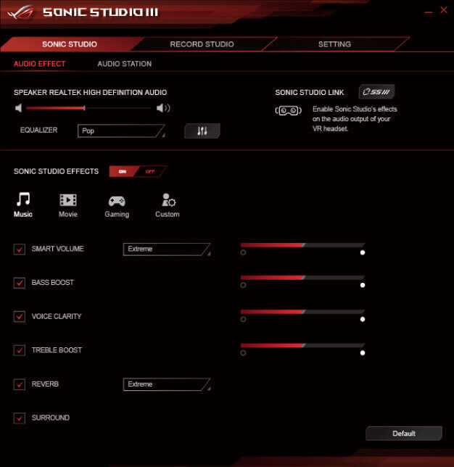
Task: Click Bass Boost slider minimum marker
Action: click(243, 285)
